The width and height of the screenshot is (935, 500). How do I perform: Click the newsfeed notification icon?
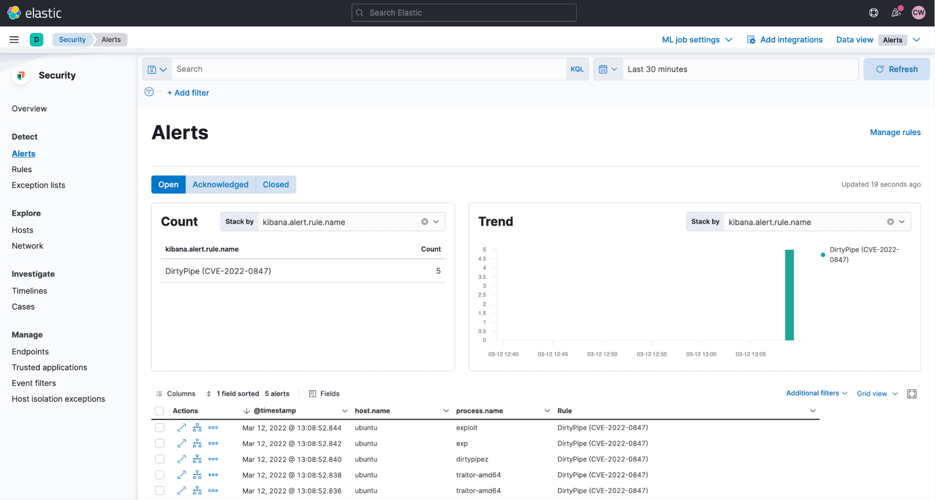[x=896, y=13]
